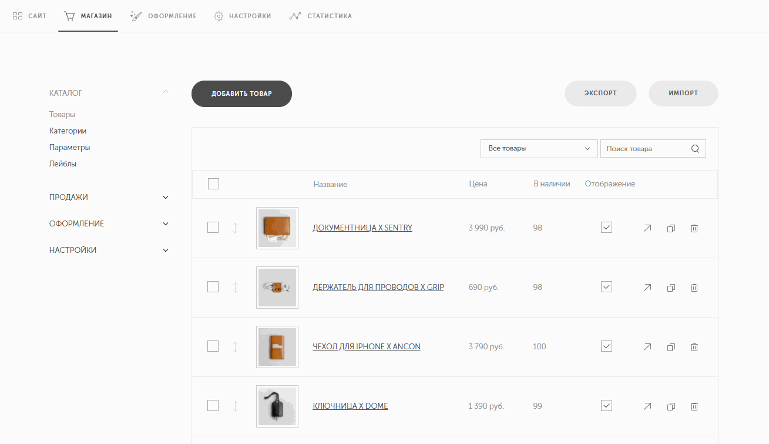The image size is (769, 444).
Task: Open the Чехол для iPhone X Ancon link
Action: pos(367,347)
